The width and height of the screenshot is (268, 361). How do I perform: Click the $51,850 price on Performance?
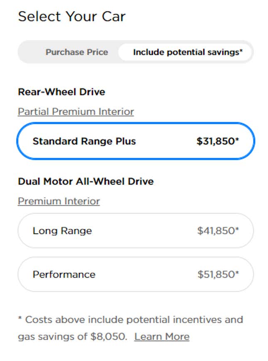pyautogui.click(x=218, y=275)
